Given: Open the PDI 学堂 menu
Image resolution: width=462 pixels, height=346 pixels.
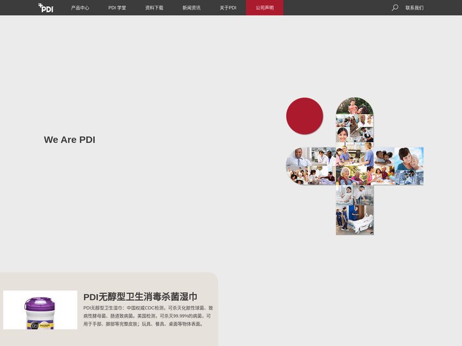Looking at the screenshot, I should (117, 8).
